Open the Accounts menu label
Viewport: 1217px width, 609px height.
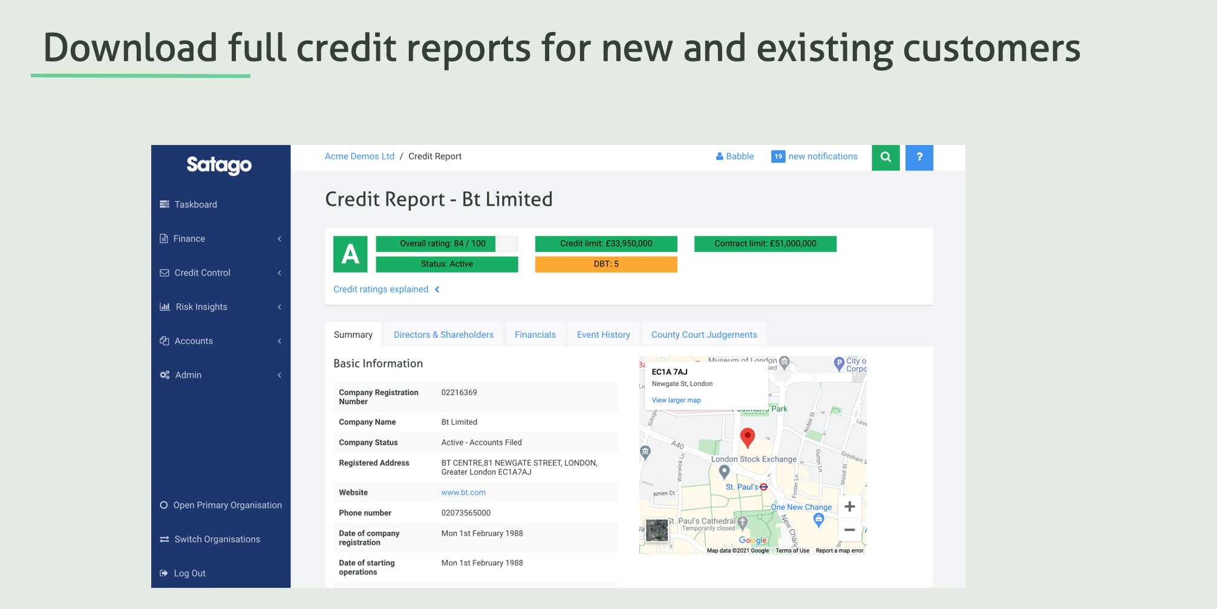click(x=194, y=341)
